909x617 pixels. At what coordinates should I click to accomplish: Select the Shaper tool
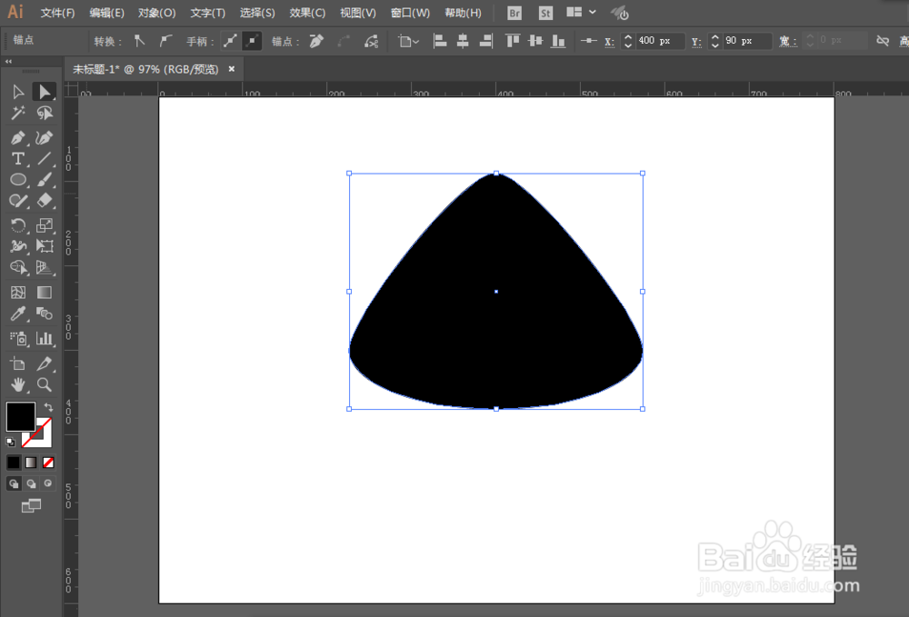18,201
